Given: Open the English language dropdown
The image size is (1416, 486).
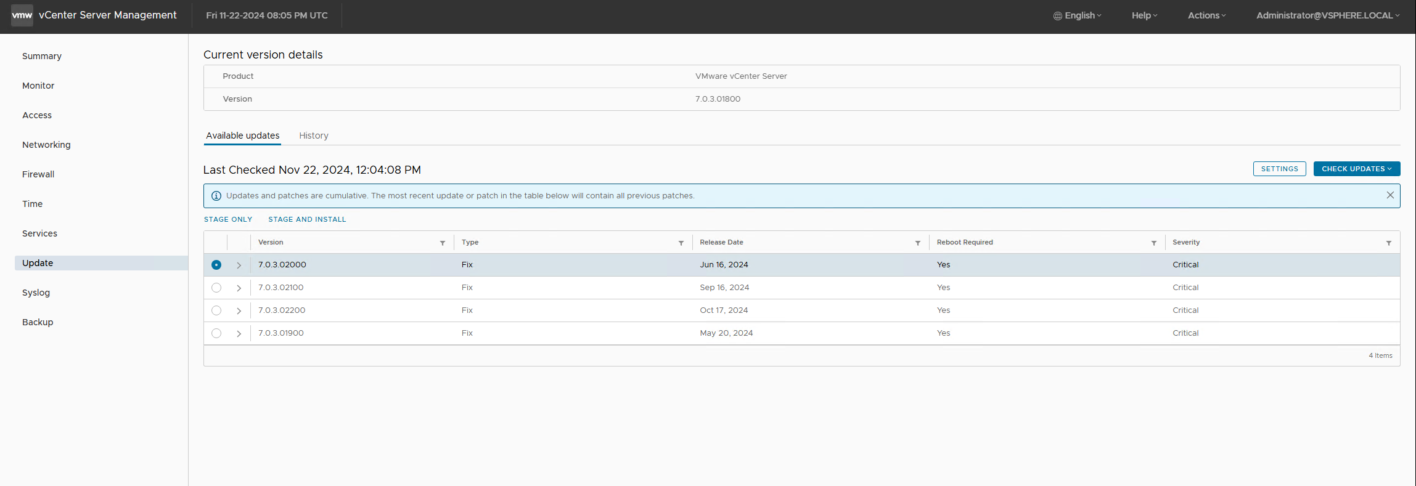Looking at the screenshot, I should [1078, 15].
